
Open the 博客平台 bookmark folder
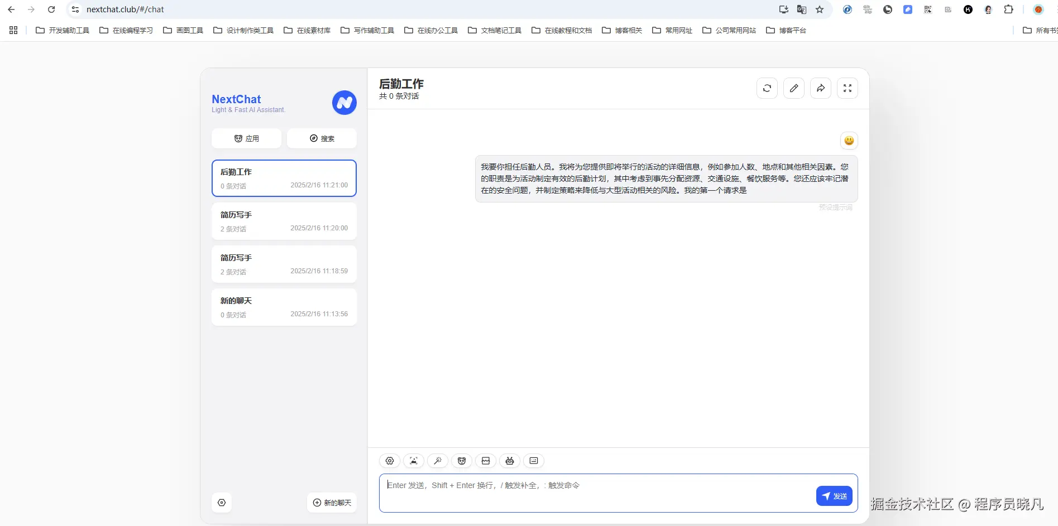[x=787, y=31]
